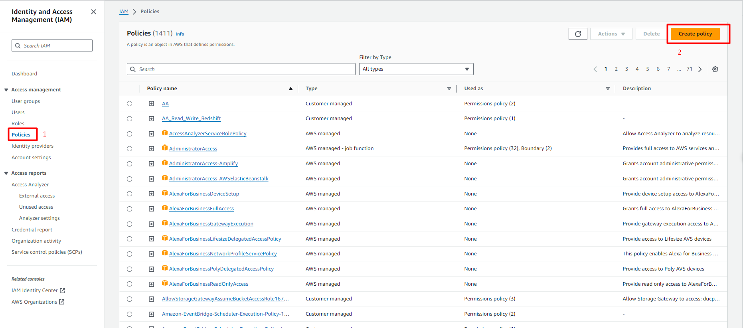Go to page 71
The width and height of the screenshot is (743, 328).
point(689,69)
